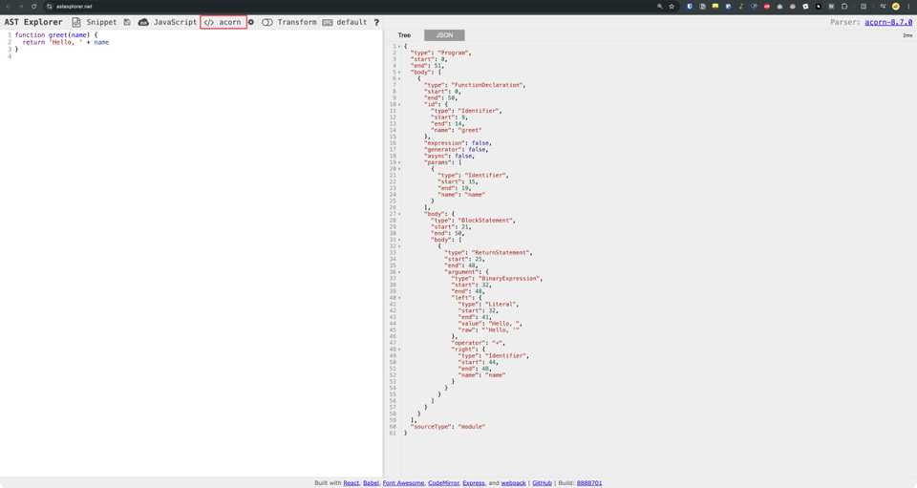Screen dimensions: 917x488
Task: Click JSON line '"sourceType": "module"'
Action: (x=448, y=426)
